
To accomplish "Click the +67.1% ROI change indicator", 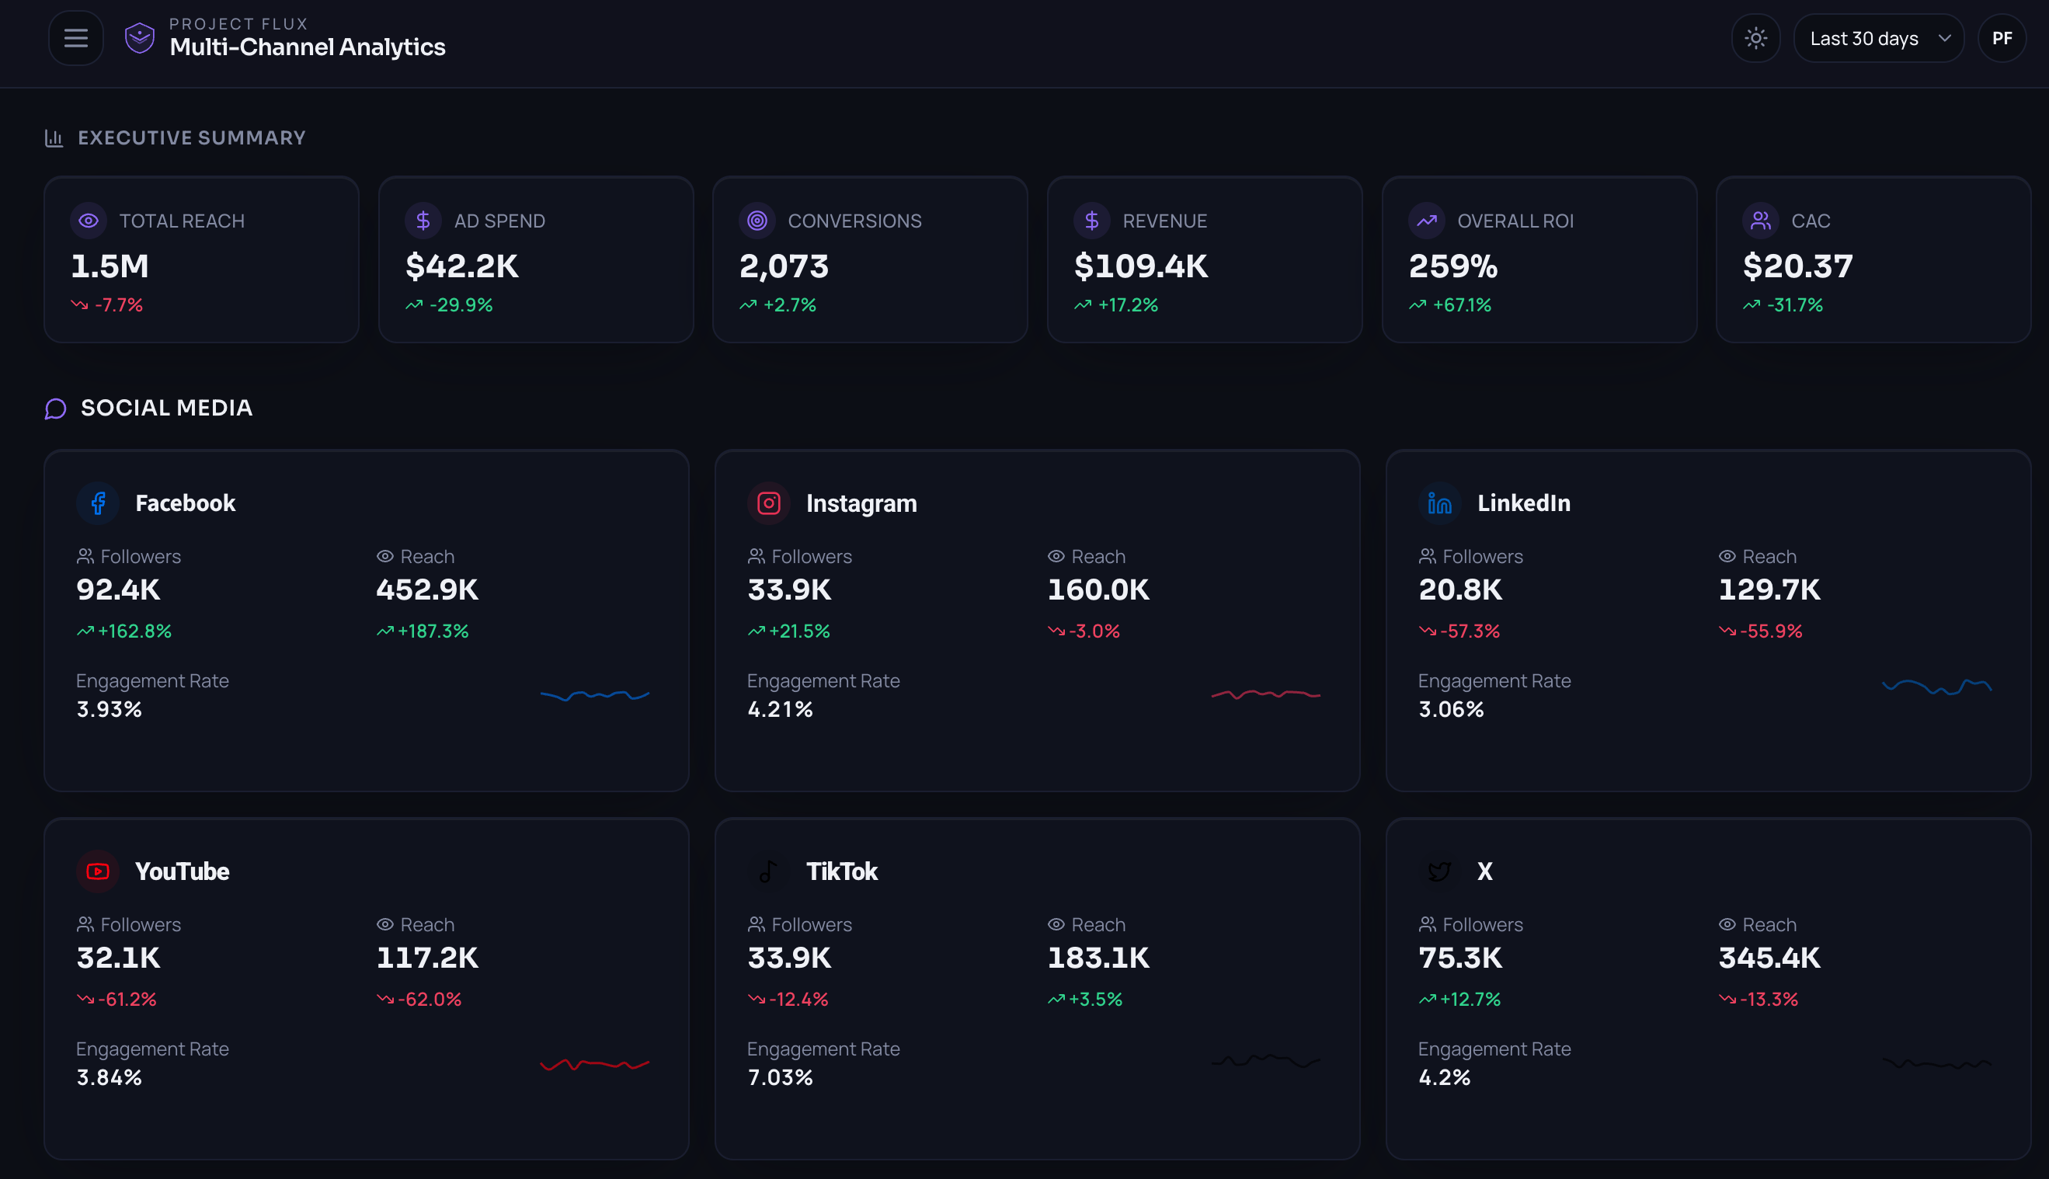I will pyautogui.click(x=1450, y=305).
